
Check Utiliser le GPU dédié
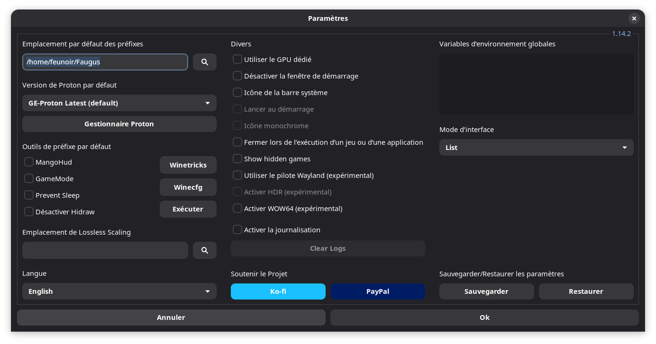pos(237,60)
